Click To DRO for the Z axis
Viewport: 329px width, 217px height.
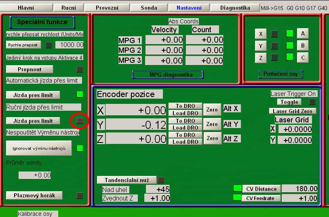click(185, 135)
